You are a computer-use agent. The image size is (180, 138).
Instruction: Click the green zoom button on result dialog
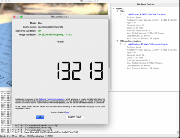click(x=21, y=17)
